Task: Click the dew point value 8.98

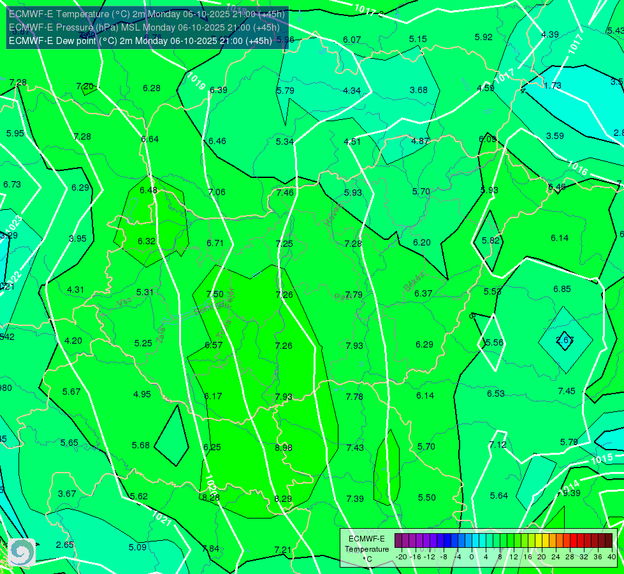Action: pyautogui.click(x=284, y=448)
